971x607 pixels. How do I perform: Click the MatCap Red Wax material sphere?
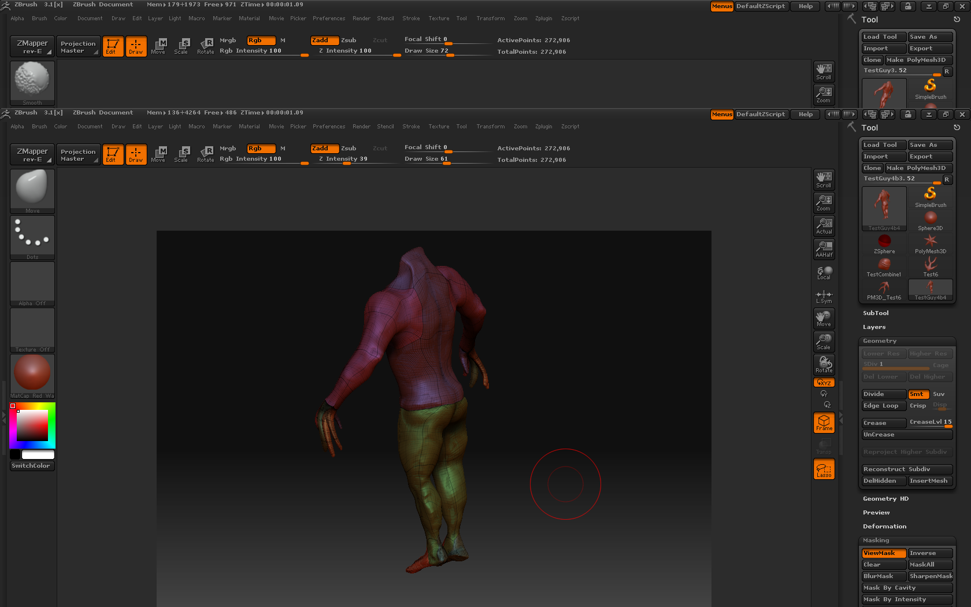coord(32,373)
